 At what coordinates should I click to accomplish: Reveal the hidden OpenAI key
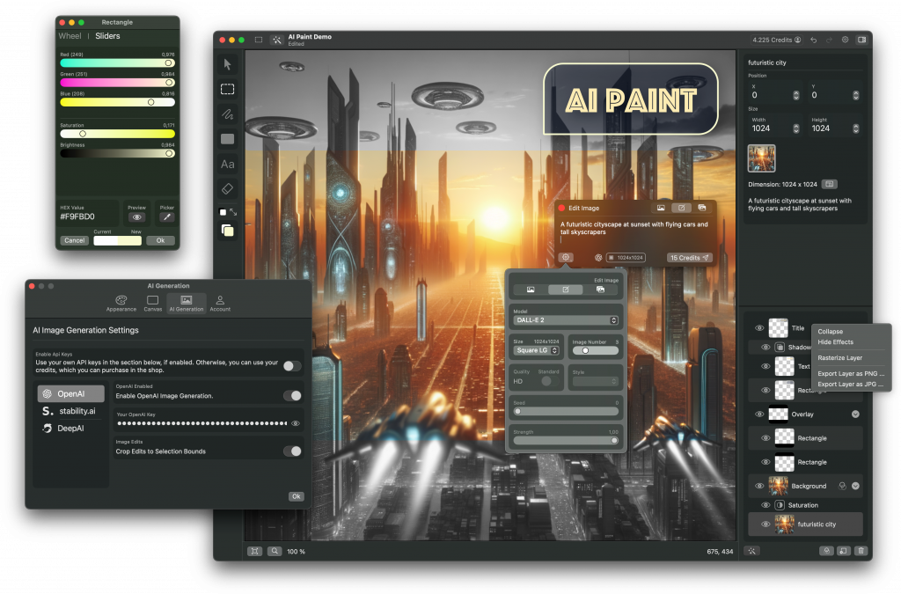[296, 423]
